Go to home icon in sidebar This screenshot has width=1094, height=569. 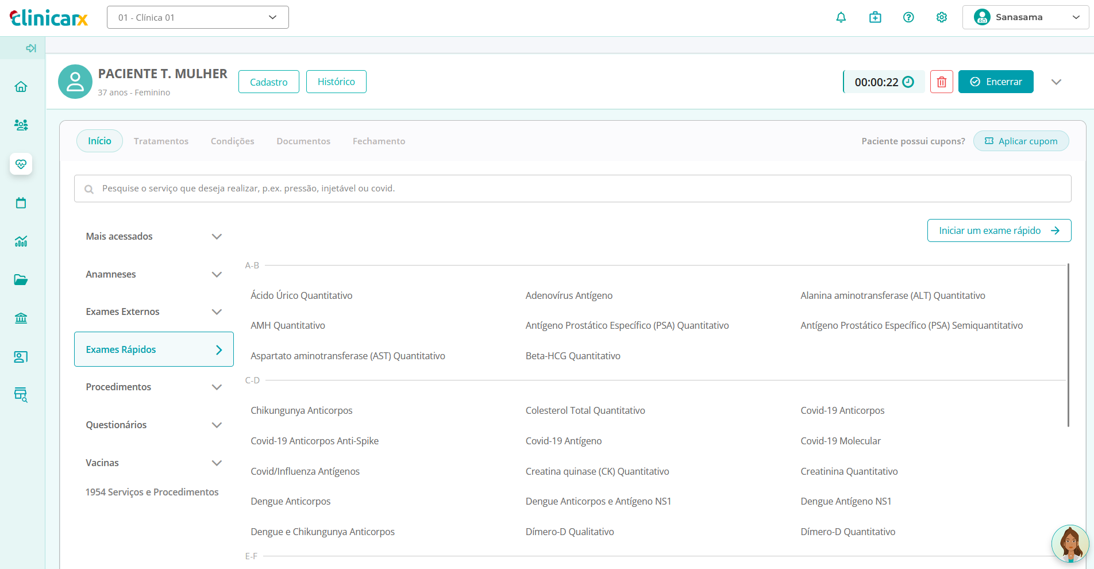point(21,87)
